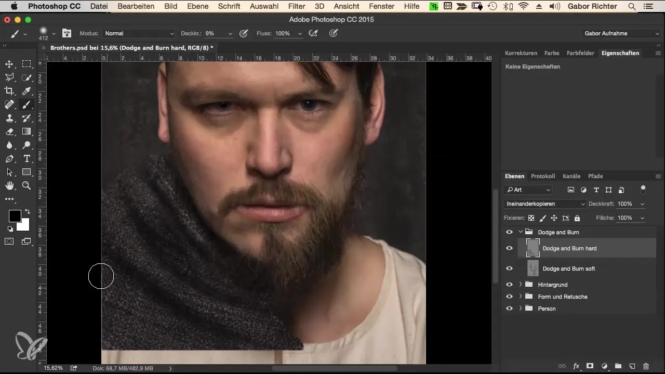
Task: Expand the Hintergrund group
Action: [x=521, y=285]
